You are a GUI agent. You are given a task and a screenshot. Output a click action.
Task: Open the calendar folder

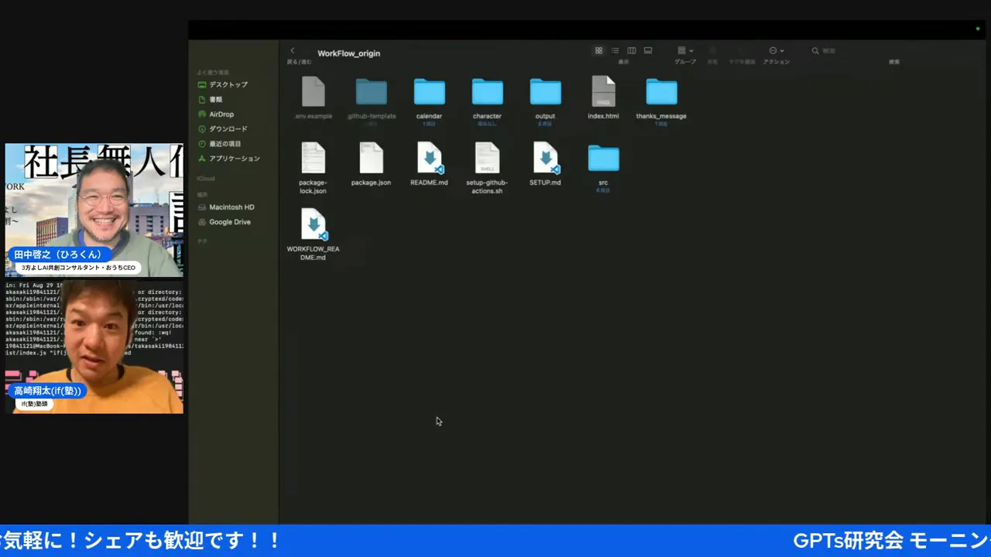[x=429, y=91]
